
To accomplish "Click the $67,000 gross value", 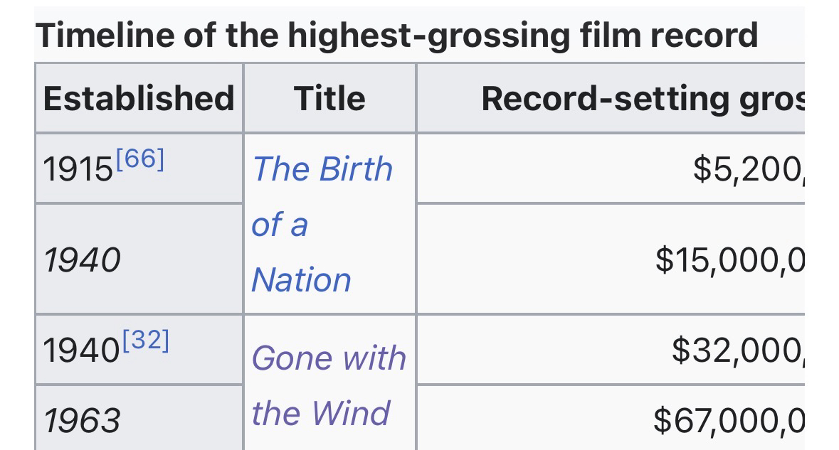I will [x=730, y=419].
